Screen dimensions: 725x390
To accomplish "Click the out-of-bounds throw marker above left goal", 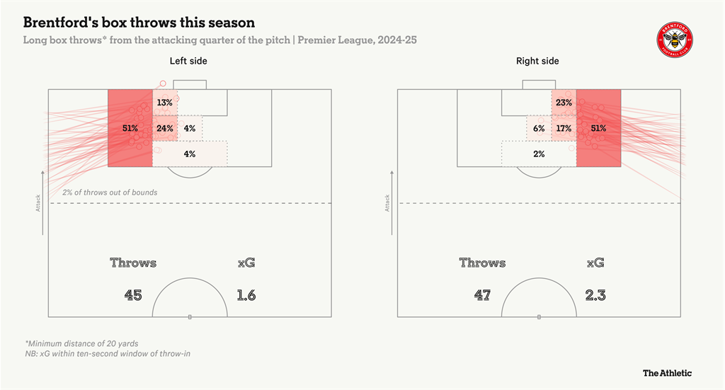I will tap(163, 84).
